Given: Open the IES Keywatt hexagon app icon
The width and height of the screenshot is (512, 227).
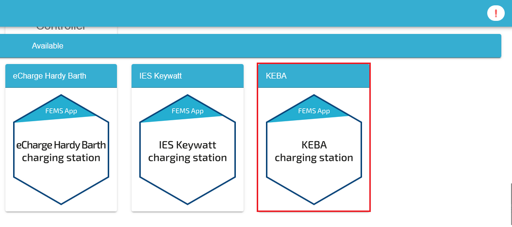Looking at the screenshot, I should [187, 150].
